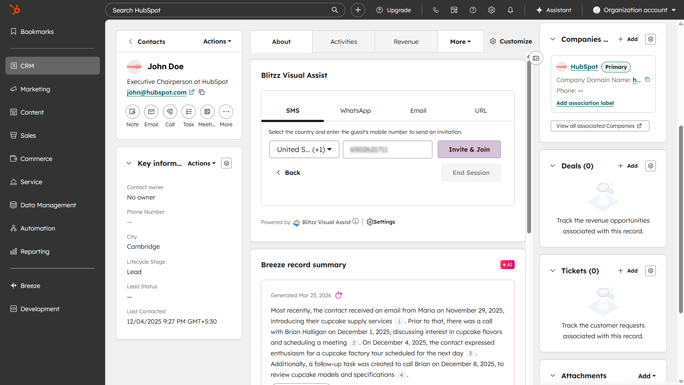684x385 pixels.
Task: Switch to the About tab
Action: coord(281,41)
